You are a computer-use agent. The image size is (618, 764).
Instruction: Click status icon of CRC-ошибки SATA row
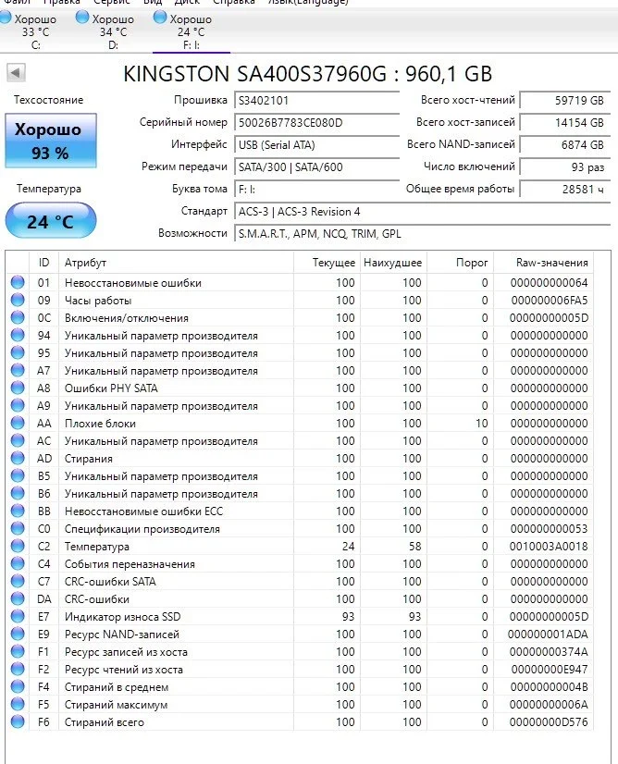[x=18, y=581]
